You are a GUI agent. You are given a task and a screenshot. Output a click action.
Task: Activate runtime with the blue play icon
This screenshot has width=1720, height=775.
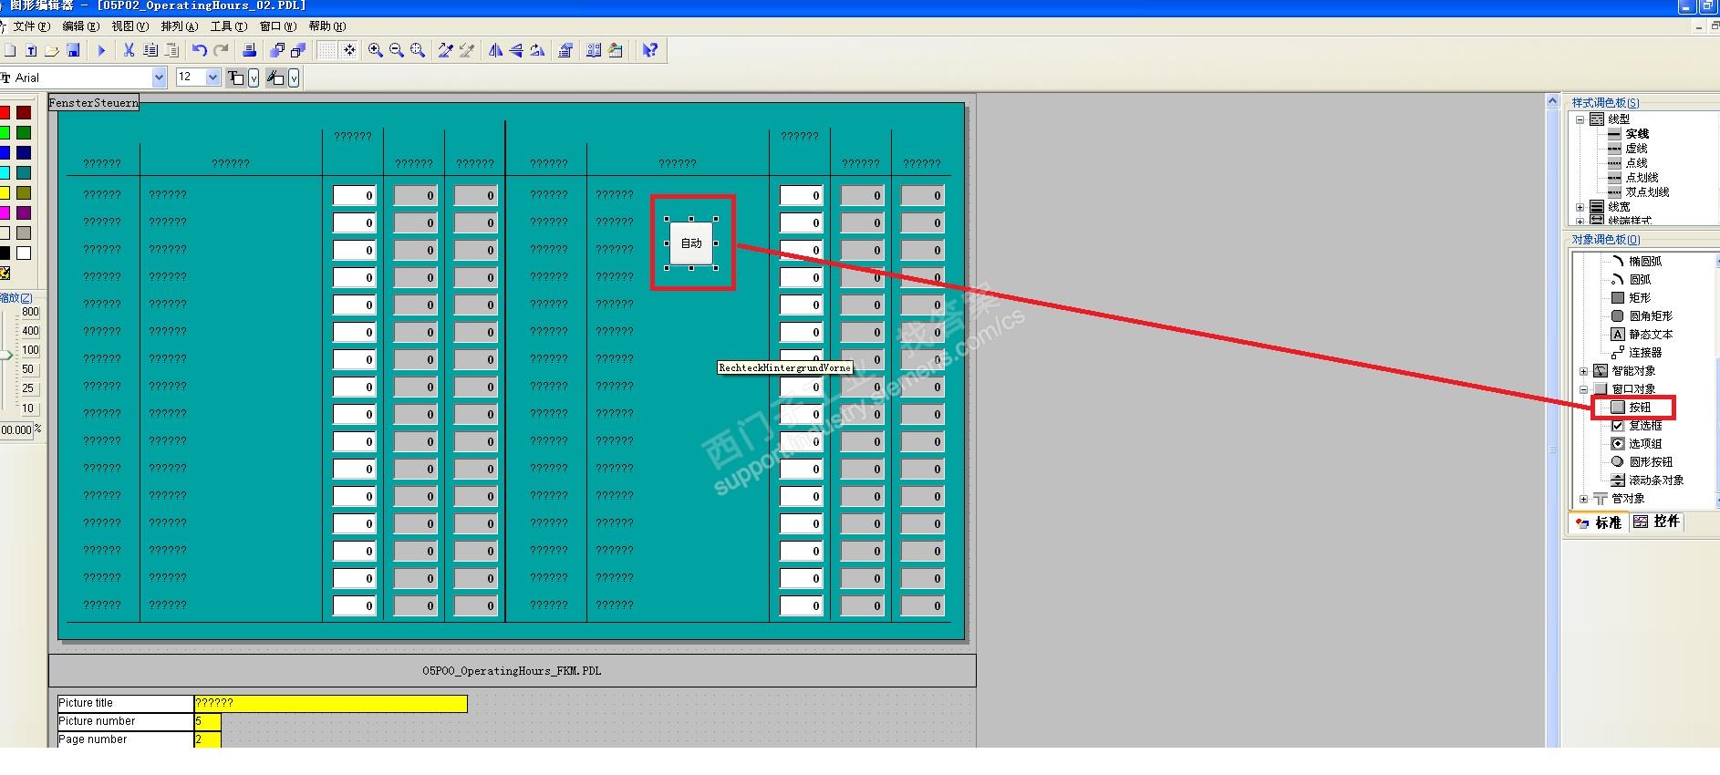click(x=101, y=51)
